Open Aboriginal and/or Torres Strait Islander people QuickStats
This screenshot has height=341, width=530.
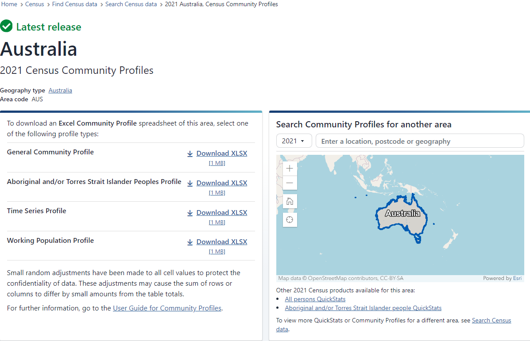[x=363, y=308]
